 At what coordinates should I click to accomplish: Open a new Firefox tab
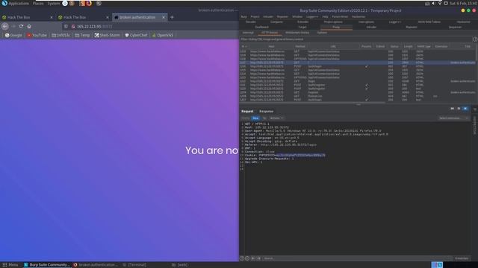(x=172, y=17)
